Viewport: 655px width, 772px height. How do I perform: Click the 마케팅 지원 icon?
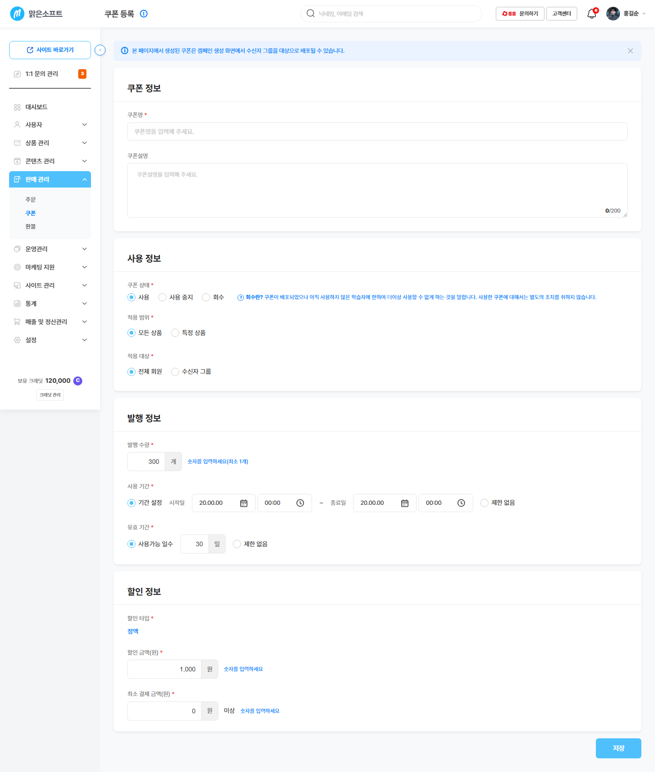pyautogui.click(x=17, y=267)
